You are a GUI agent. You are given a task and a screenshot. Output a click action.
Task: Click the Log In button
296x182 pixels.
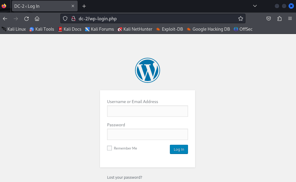[179, 149]
